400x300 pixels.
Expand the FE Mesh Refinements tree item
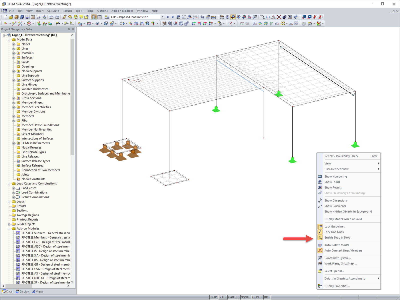pos(14,143)
